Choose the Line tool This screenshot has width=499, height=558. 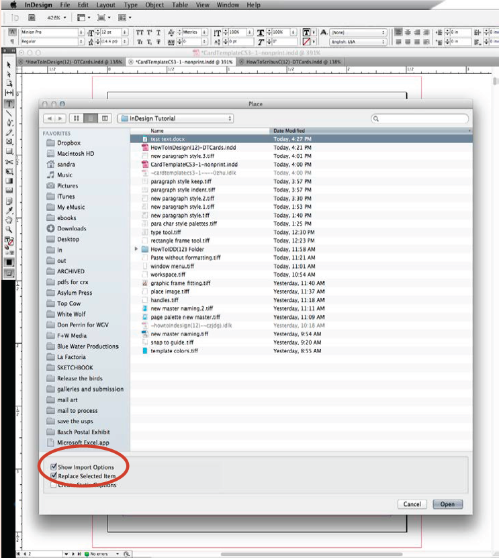pyautogui.click(x=9, y=113)
